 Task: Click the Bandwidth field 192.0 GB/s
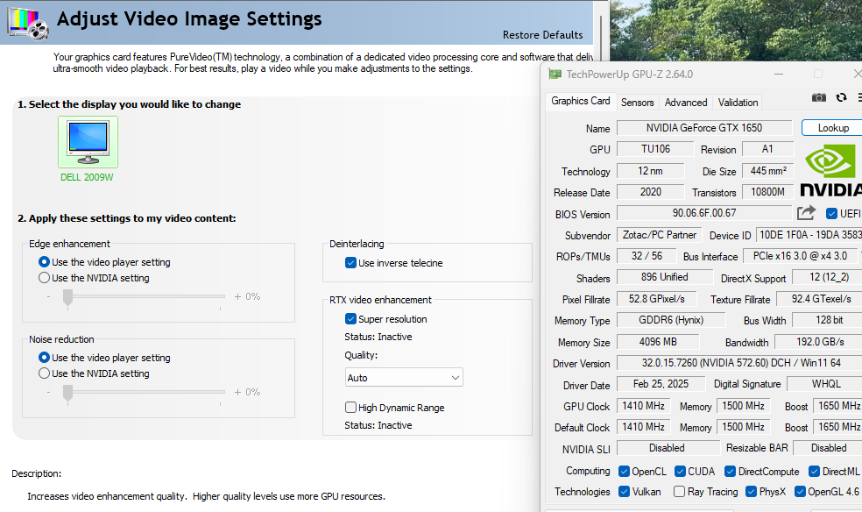coord(818,342)
